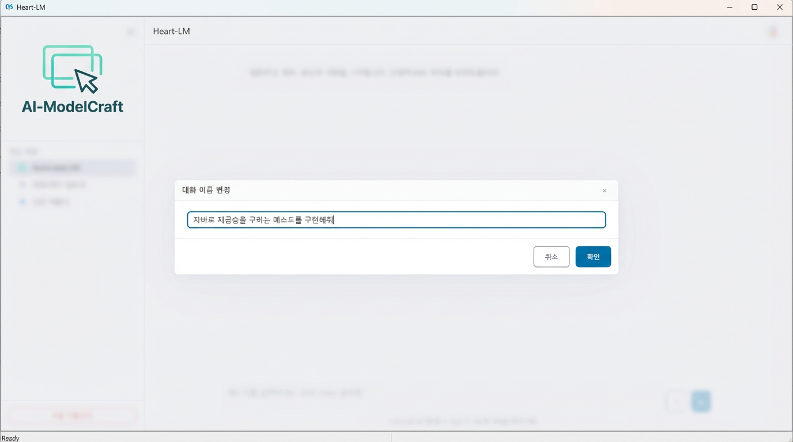The width and height of the screenshot is (793, 442).
Task: Click the blue send message icon
Action: pos(701,401)
